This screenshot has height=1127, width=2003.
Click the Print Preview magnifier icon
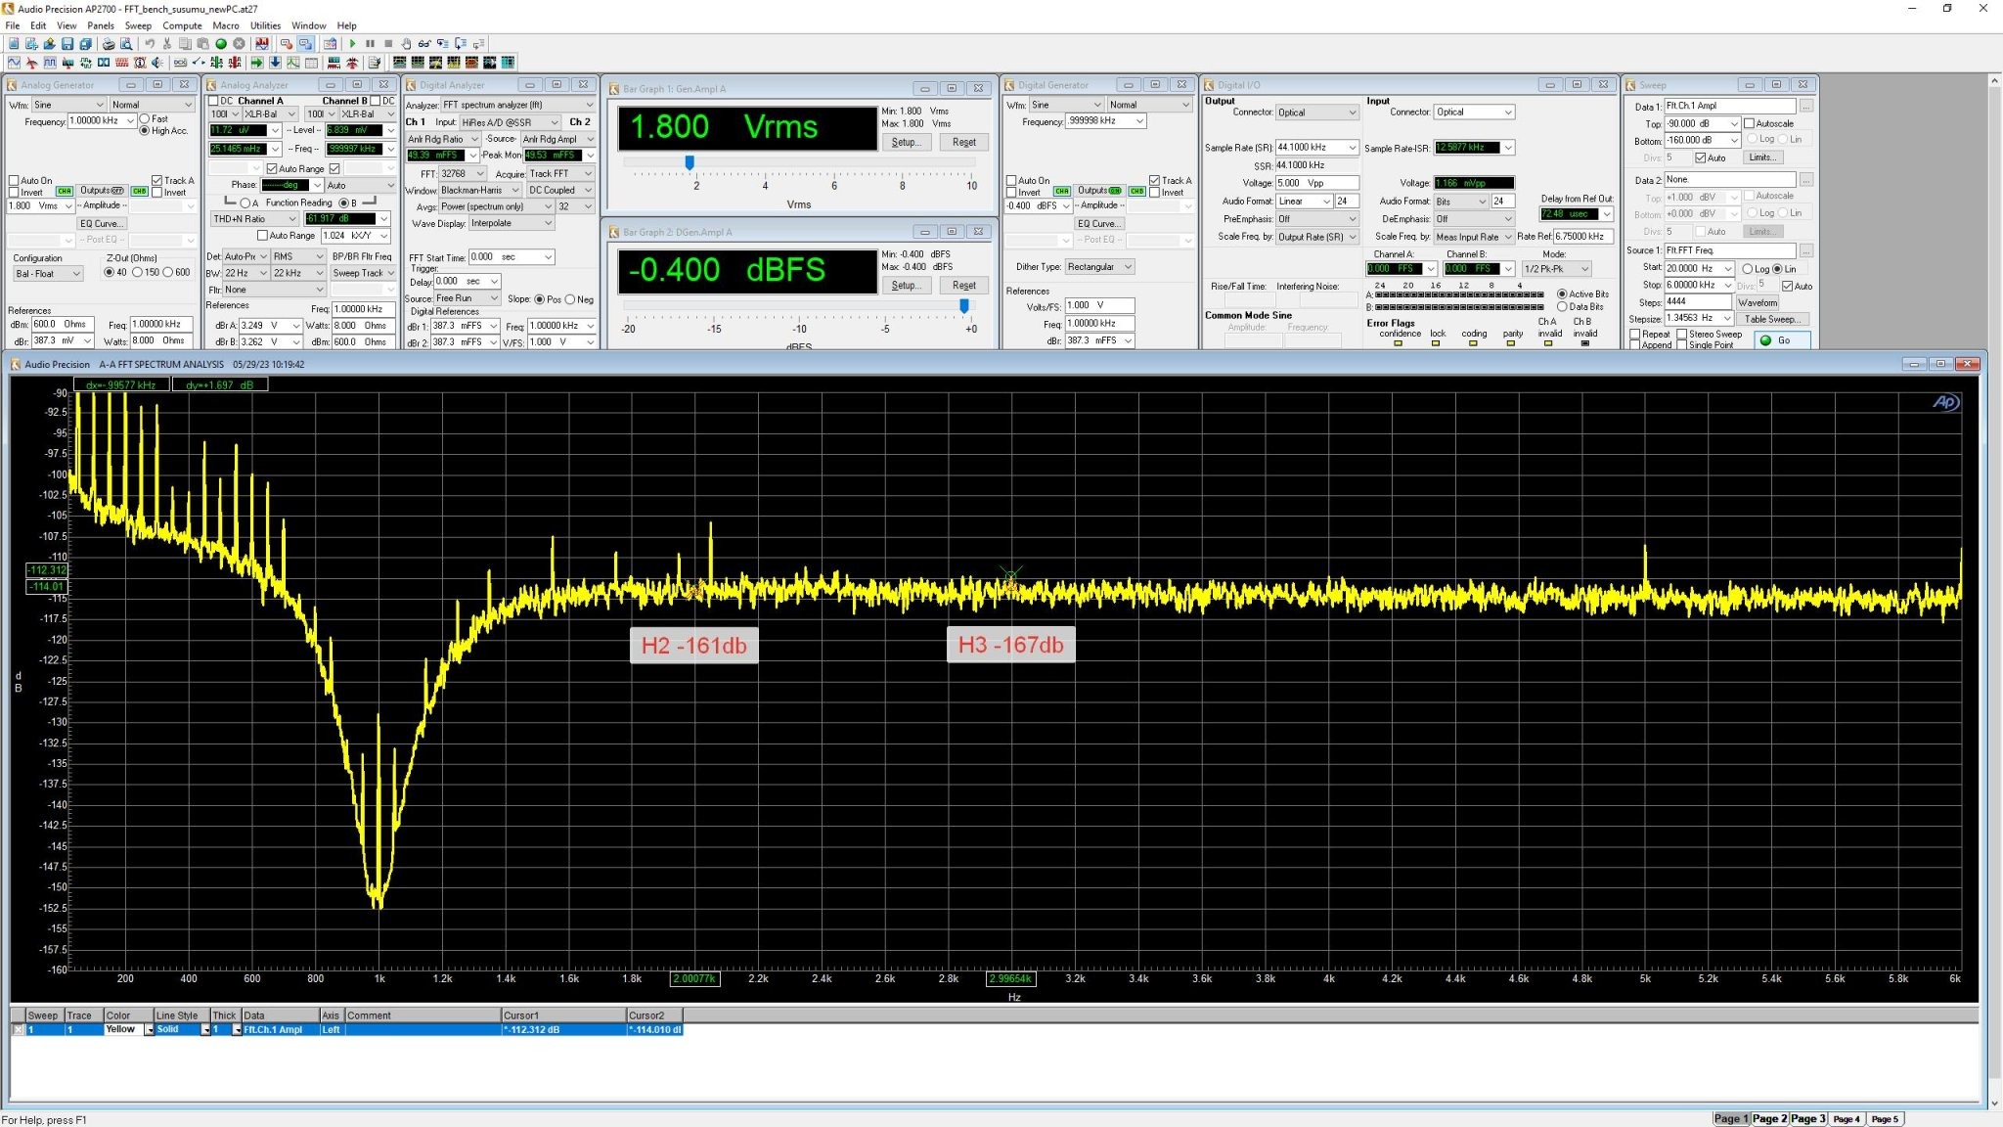pyautogui.click(x=126, y=44)
